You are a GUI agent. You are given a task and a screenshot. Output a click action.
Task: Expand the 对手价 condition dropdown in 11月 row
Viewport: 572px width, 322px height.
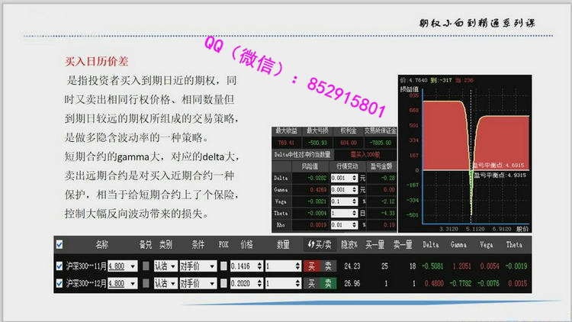pyautogui.click(x=213, y=266)
